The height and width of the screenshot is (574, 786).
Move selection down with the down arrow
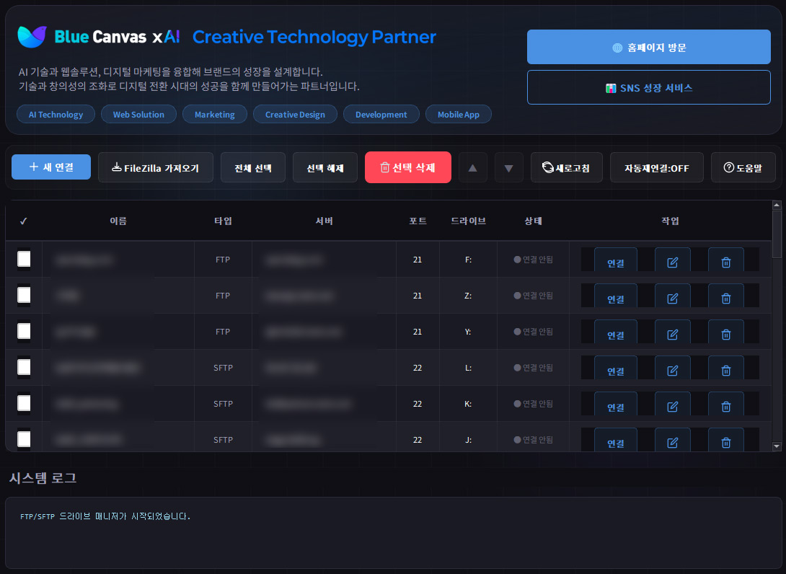508,167
